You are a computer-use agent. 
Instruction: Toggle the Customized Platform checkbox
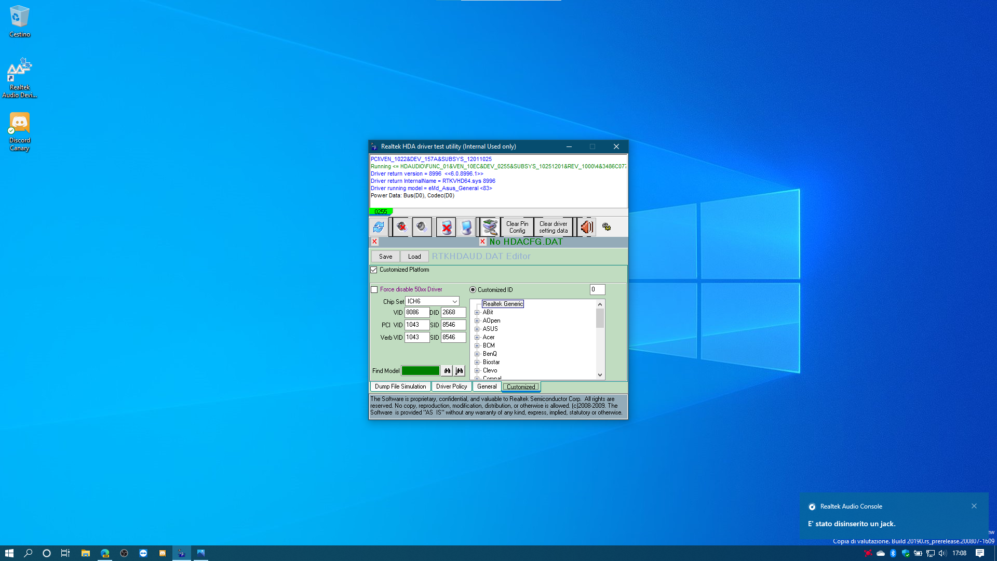(374, 270)
